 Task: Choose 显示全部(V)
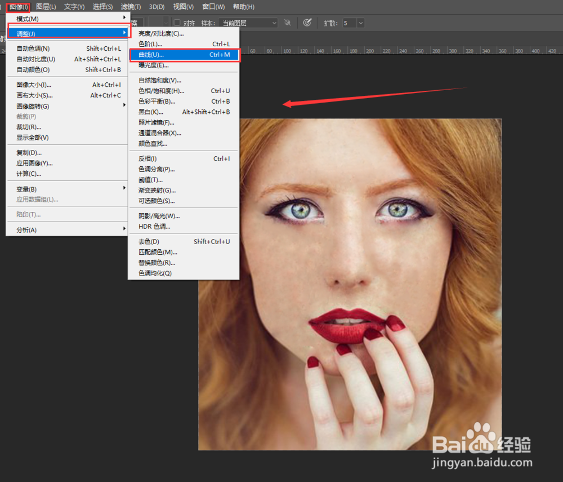point(68,138)
